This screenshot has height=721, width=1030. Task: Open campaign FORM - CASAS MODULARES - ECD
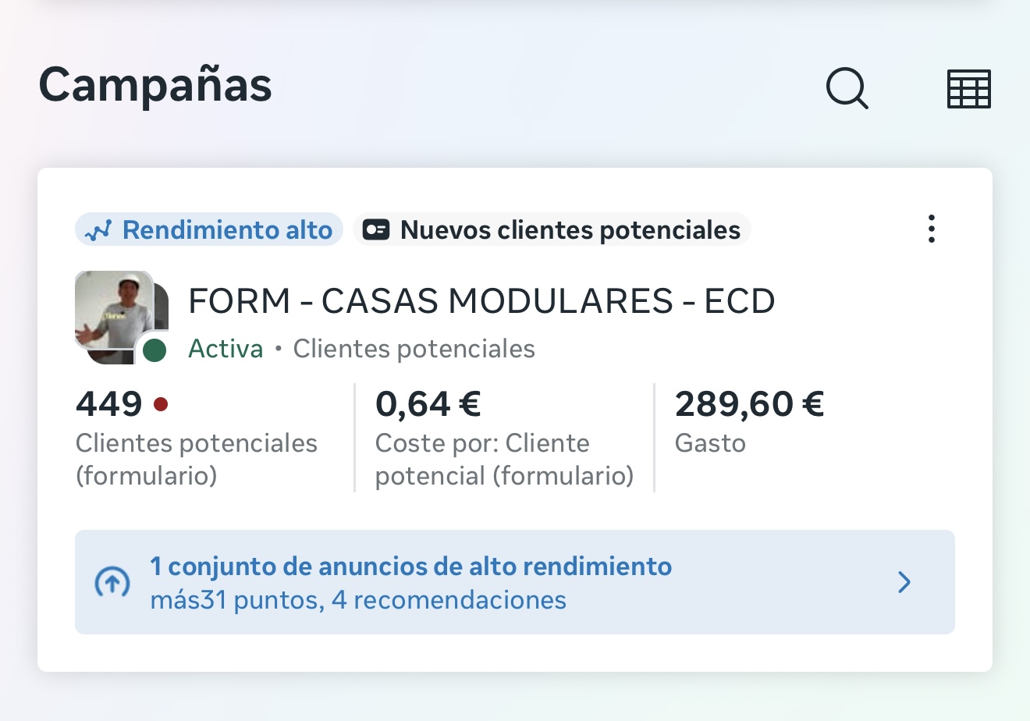(x=481, y=301)
